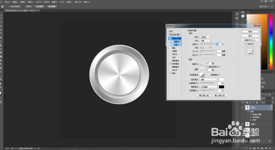This screenshot has width=275, height=150.
Task: Open the 样式 bevel style dropdown
Action: pos(205,37)
